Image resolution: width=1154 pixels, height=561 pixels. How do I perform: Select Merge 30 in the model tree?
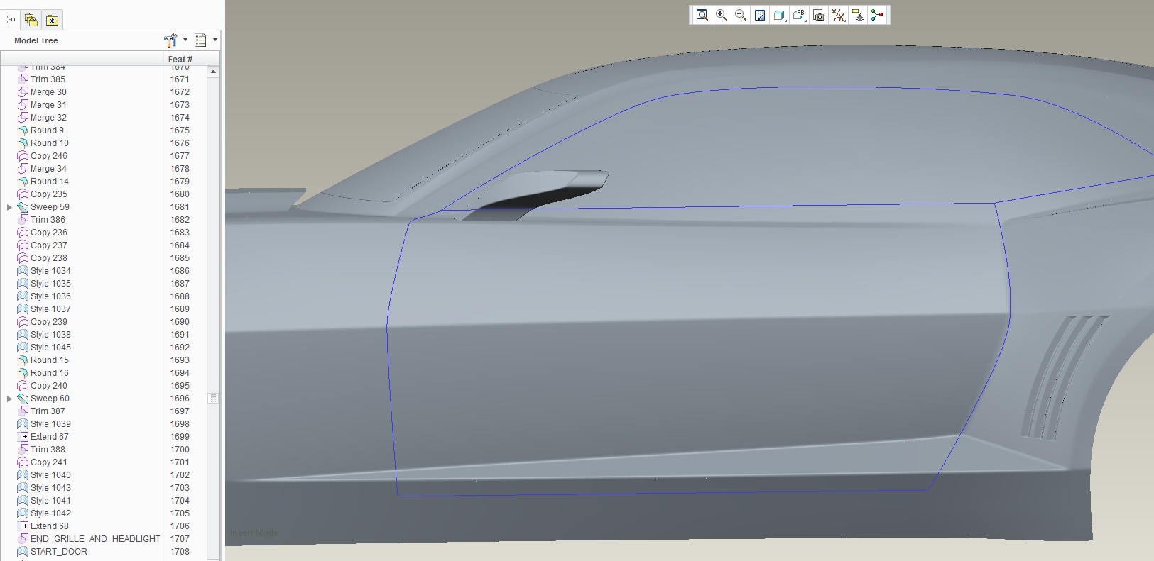[x=48, y=92]
